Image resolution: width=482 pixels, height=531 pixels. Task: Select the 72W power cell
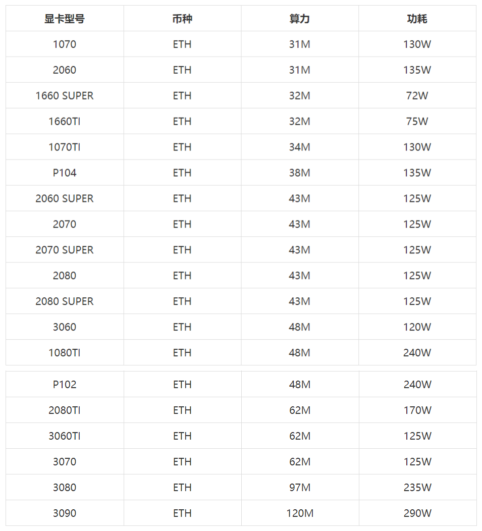pyautogui.click(x=417, y=96)
